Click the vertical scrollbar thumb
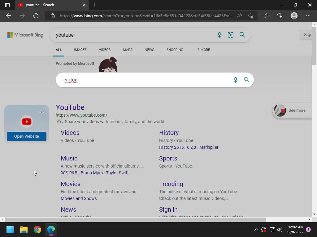 314,46
